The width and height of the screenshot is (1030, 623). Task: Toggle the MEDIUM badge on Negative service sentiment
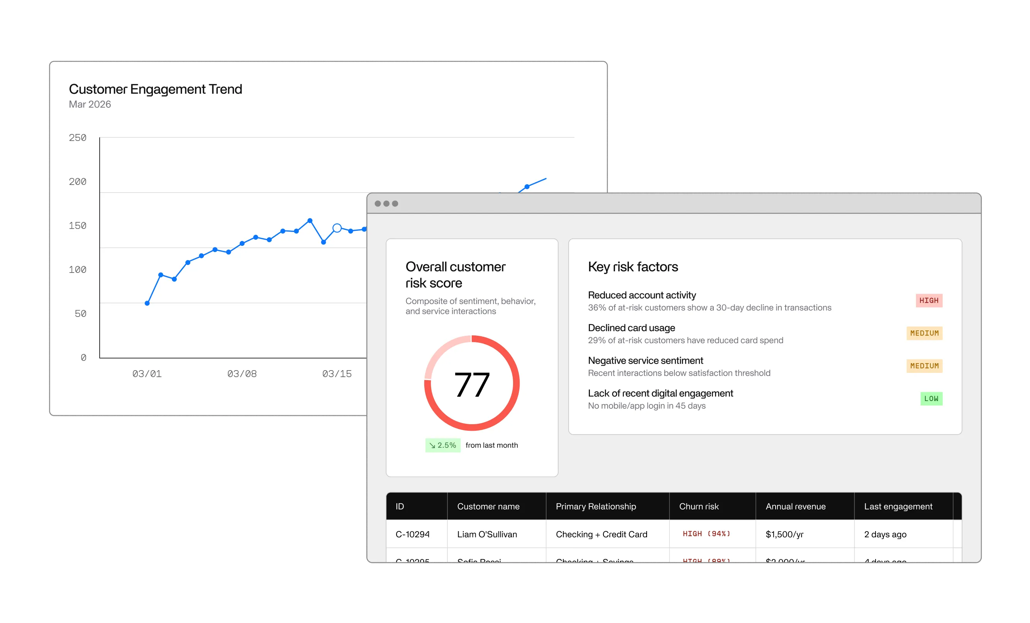point(924,366)
